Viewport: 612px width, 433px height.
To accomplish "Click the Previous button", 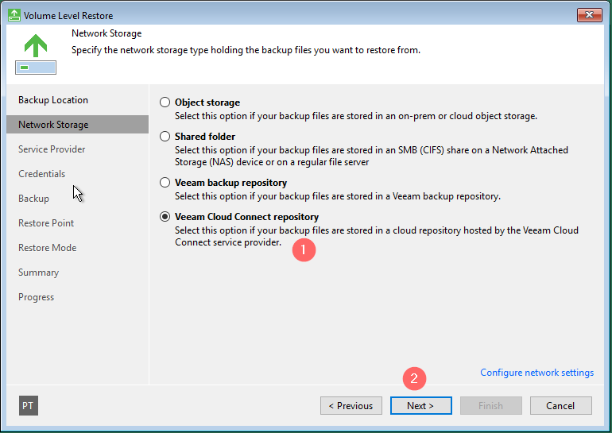I will [x=351, y=406].
